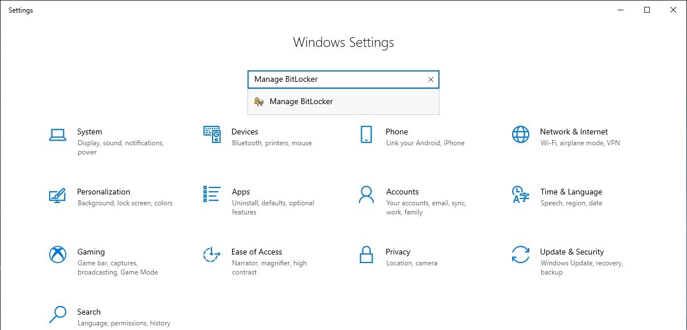Select the Privacy padlock icon
Image resolution: width=687 pixels, height=330 pixels.
tap(366, 255)
